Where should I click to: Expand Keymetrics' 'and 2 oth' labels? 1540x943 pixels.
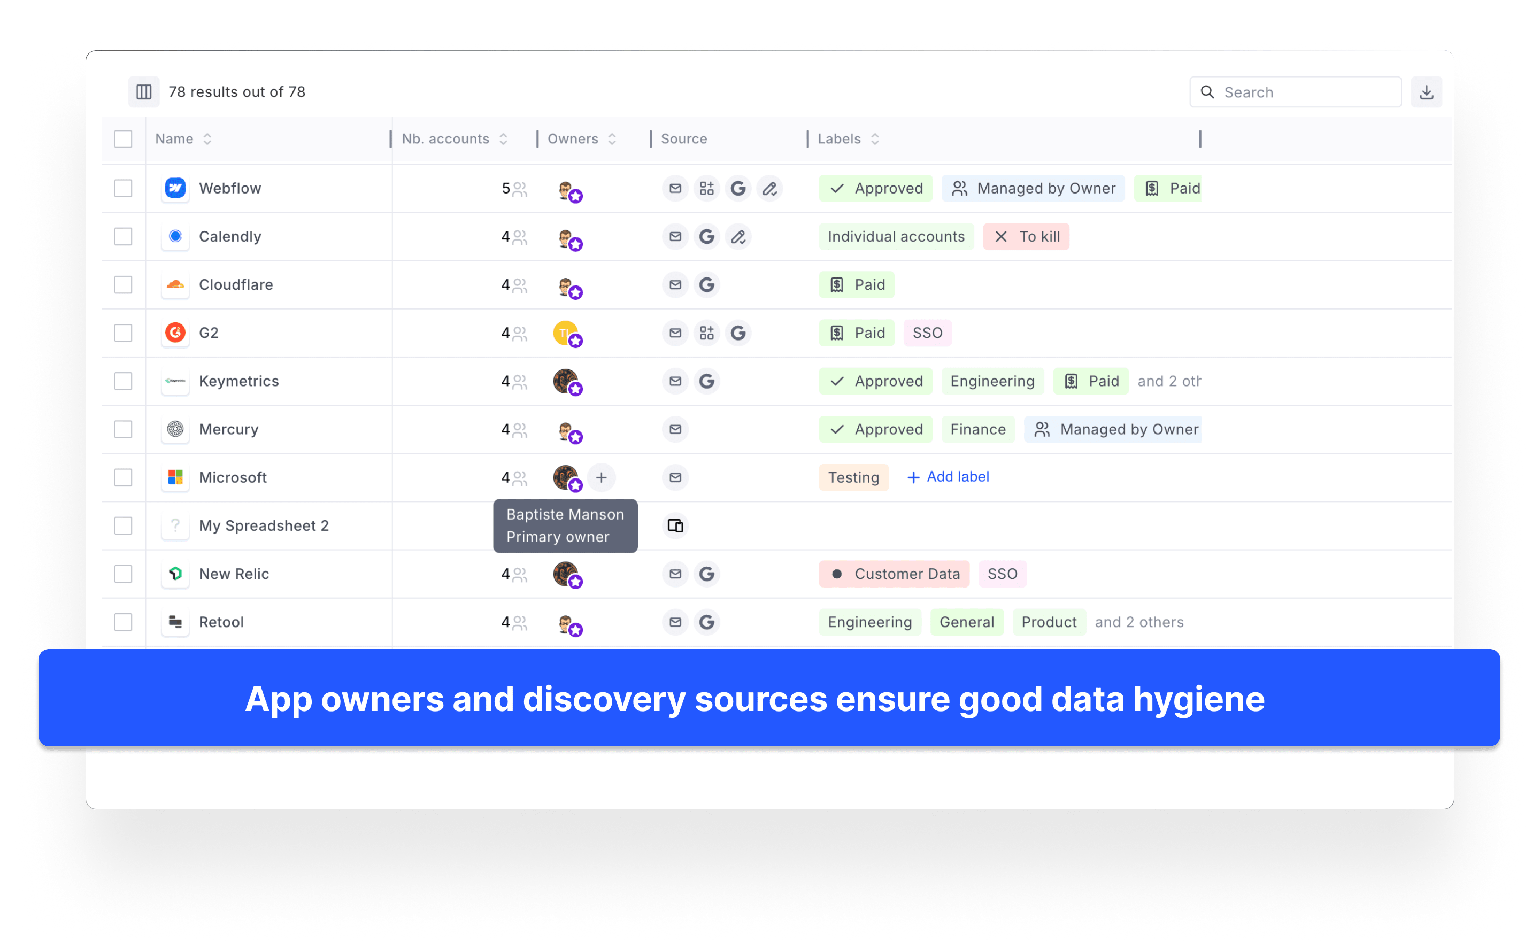point(1169,381)
